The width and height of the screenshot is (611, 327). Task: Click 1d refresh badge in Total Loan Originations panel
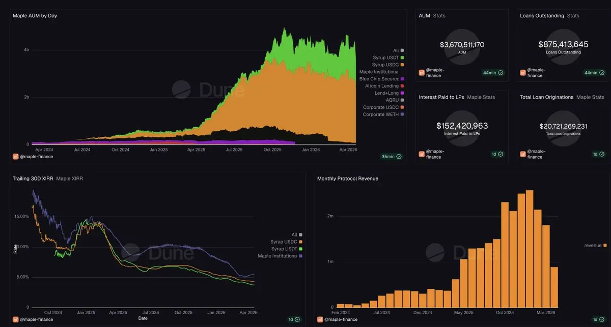[x=599, y=154]
